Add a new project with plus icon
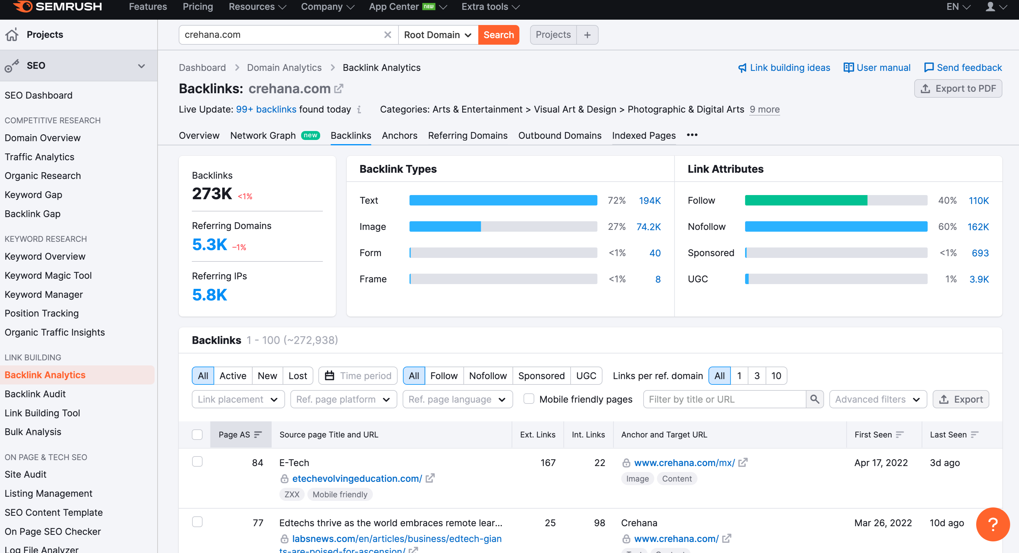1019x553 pixels. pyautogui.click(x=588, y=35)
